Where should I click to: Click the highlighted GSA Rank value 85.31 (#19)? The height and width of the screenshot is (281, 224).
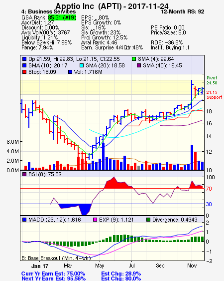62,17
